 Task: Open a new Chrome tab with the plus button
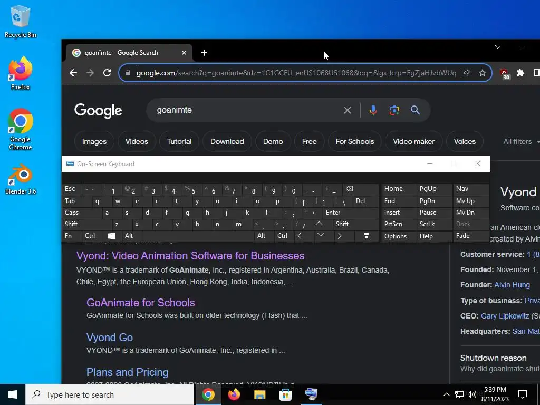[x=204, y=53]
